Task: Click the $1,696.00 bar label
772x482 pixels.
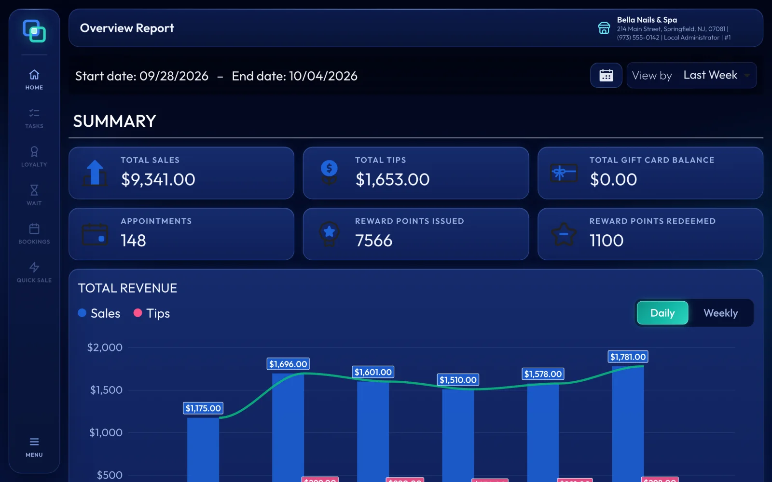Action: (x=288, y=364)
